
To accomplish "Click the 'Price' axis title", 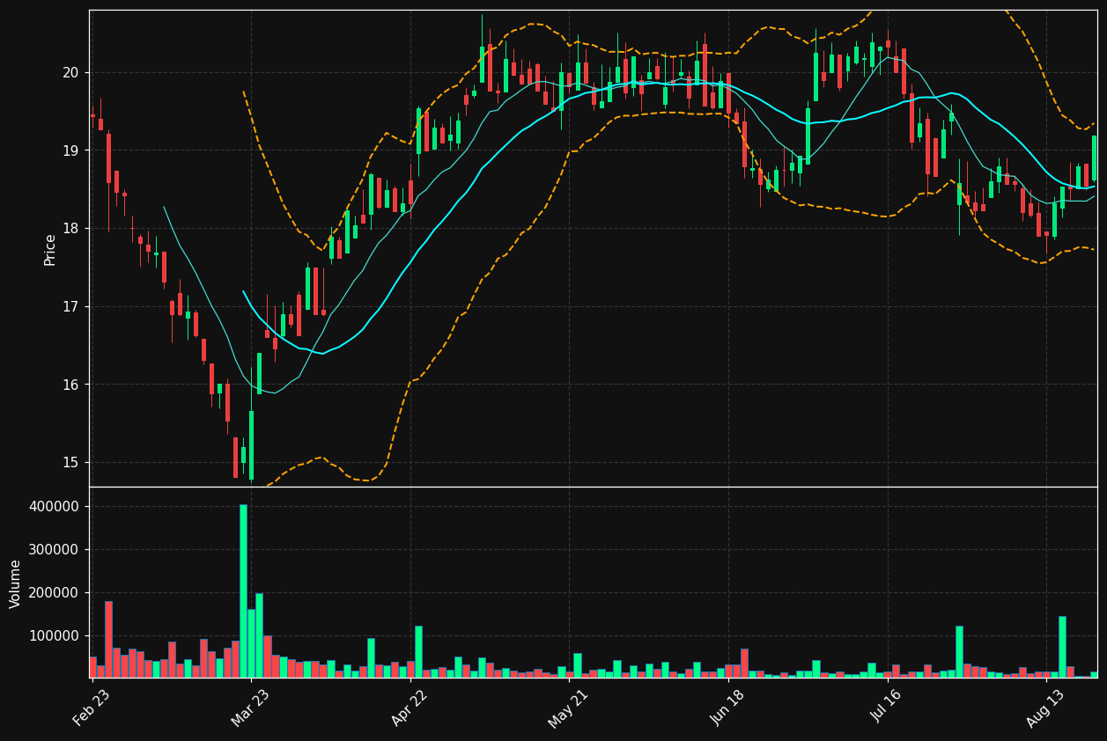I will click(50, 249).
